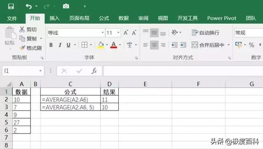Open the Undo history dropdown arrow
This screenshot has height=149, width=263.
click(36, 7)
